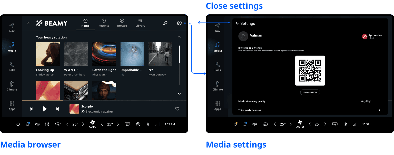Click the down chevron below the album scrollbar

pos(179,94)
